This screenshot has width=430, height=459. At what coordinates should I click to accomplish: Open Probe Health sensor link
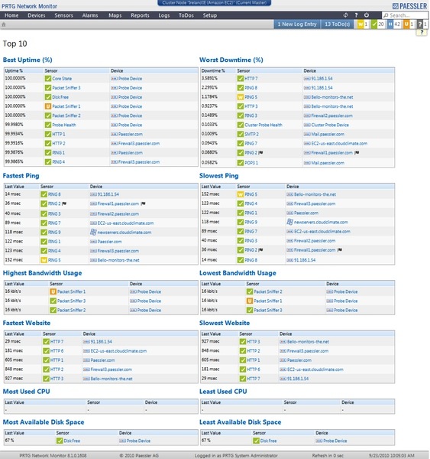point(64,125)
